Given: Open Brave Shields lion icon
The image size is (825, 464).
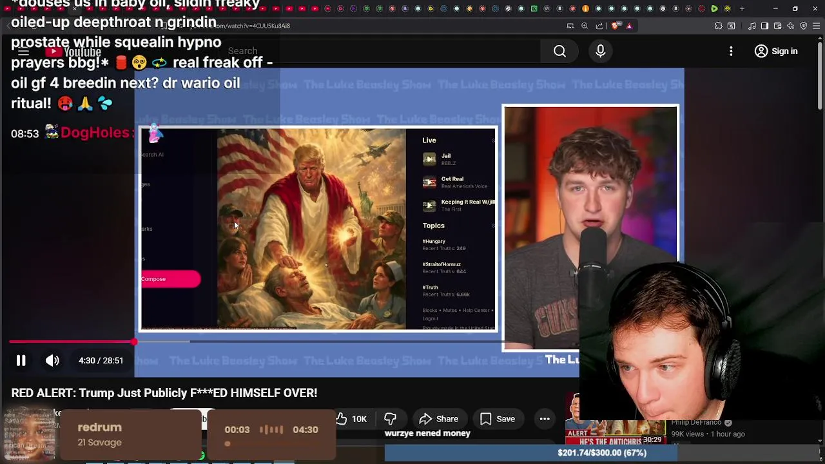Looking at the screenshot, I should tap(616, 26).
